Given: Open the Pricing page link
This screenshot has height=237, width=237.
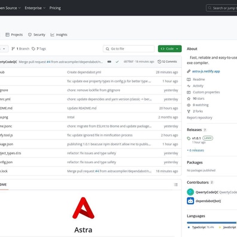Looking at the screenshot, I should click(x=55, y=8).
